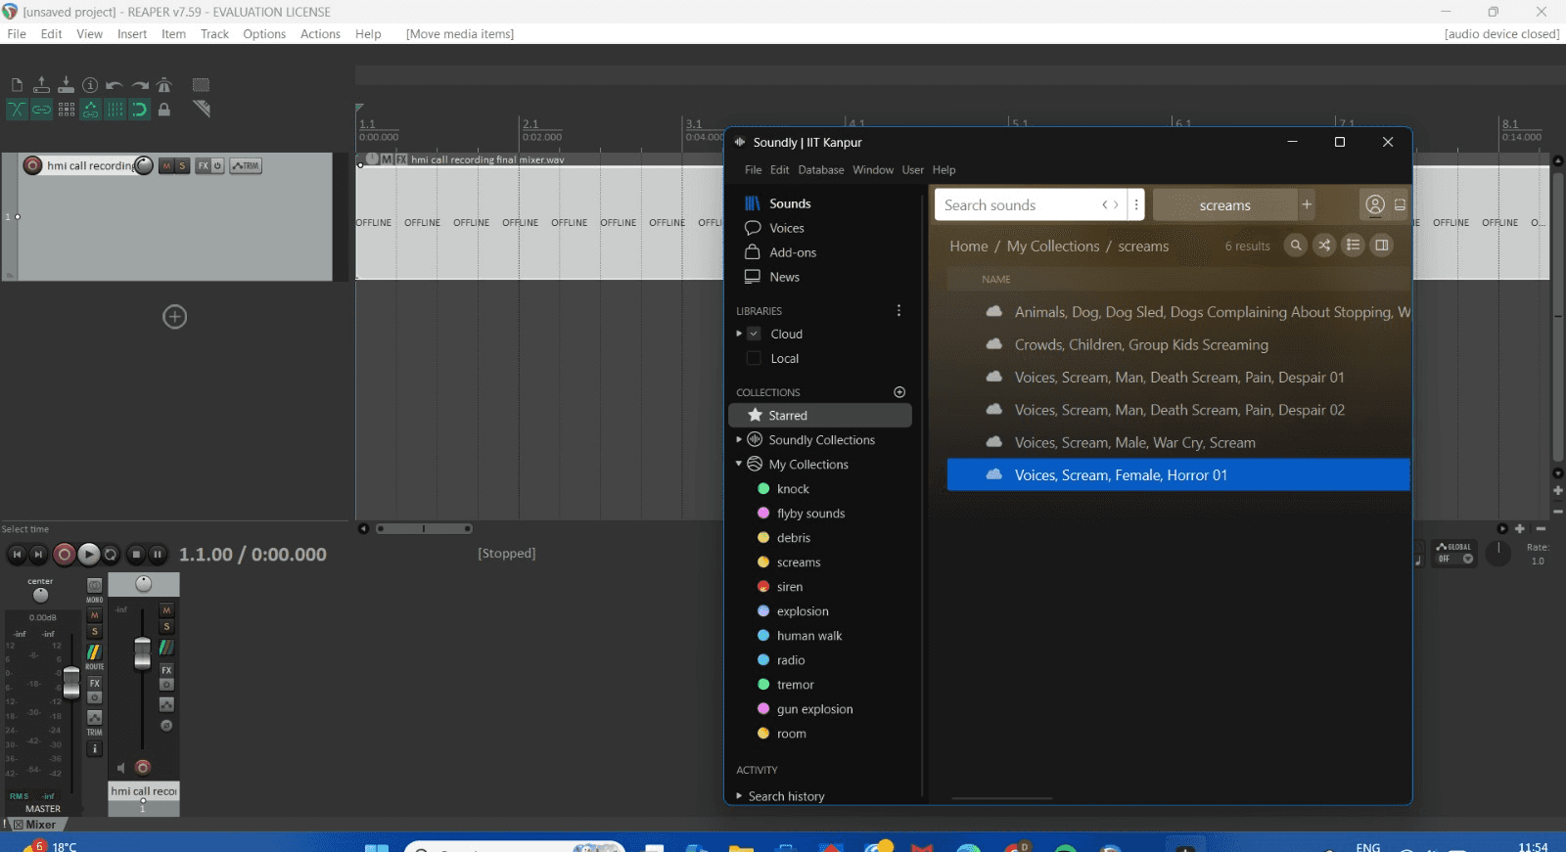Collapse My Collections arrow

point(739,465)
